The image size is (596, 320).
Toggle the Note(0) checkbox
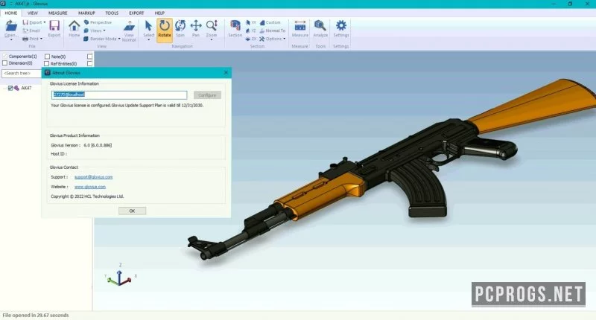click(x=47, y=57)
